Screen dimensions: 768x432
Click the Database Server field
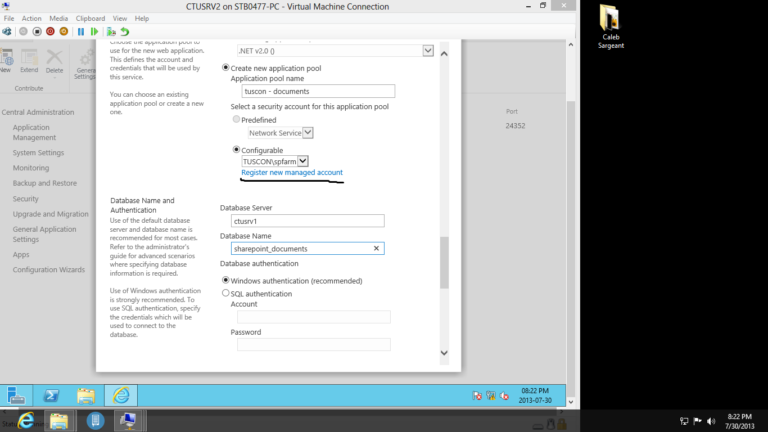tap(308, 220)
